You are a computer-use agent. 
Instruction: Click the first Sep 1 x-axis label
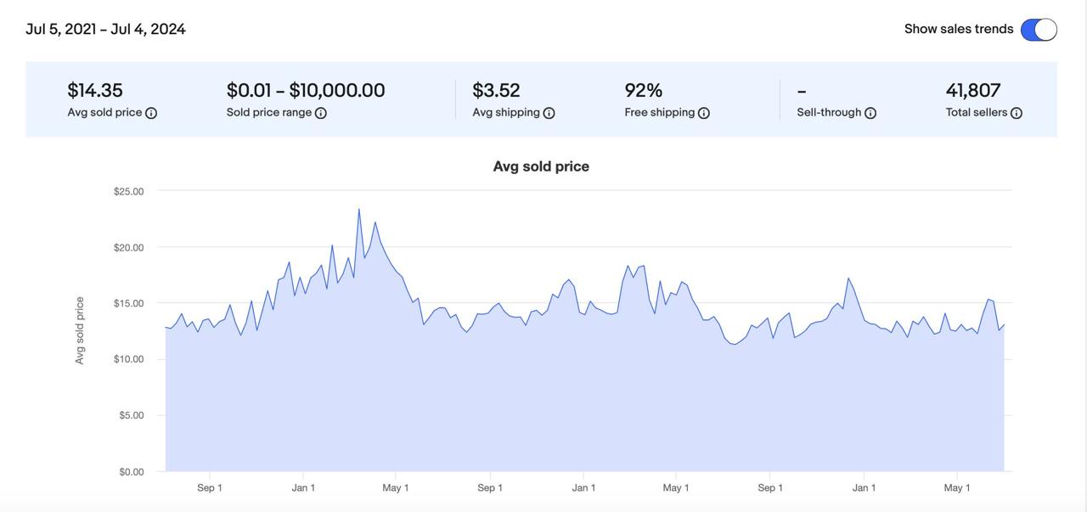[210, 488]
